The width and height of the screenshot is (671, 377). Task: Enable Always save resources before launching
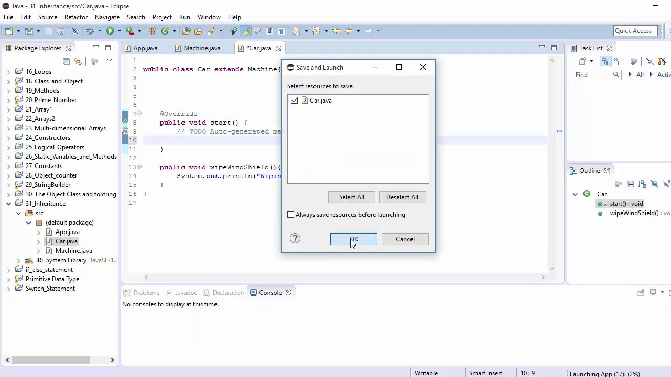point(291,215)
